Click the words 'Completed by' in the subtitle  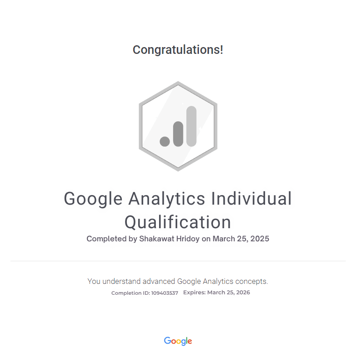(x=112, y=239)
